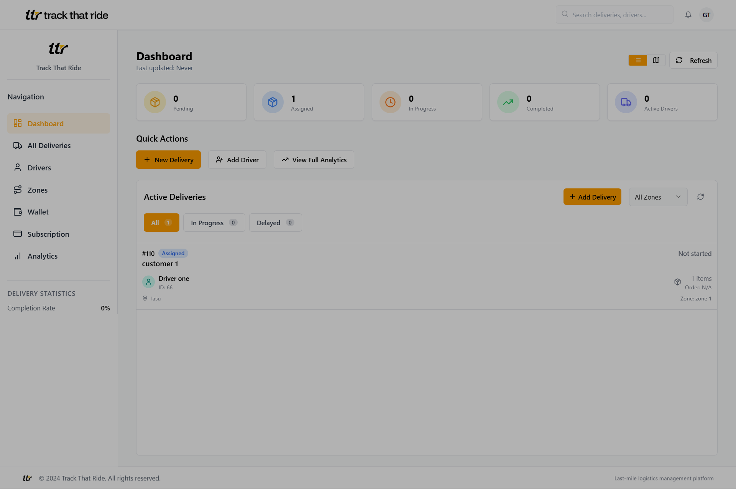Select the Wallet icon in sidebar
The width and height of the screenshot is (736, 490).
click(18, 211)
